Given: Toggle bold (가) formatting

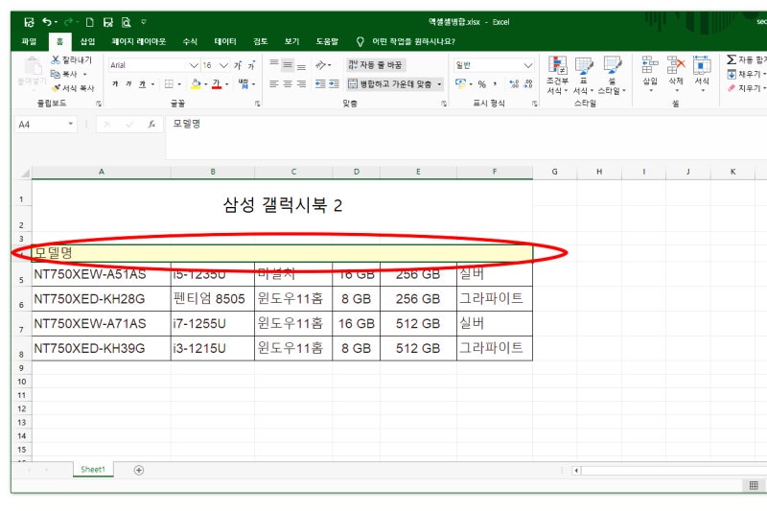Looking at the screenshot, I should pyautogui.click(x=115, y=84).
